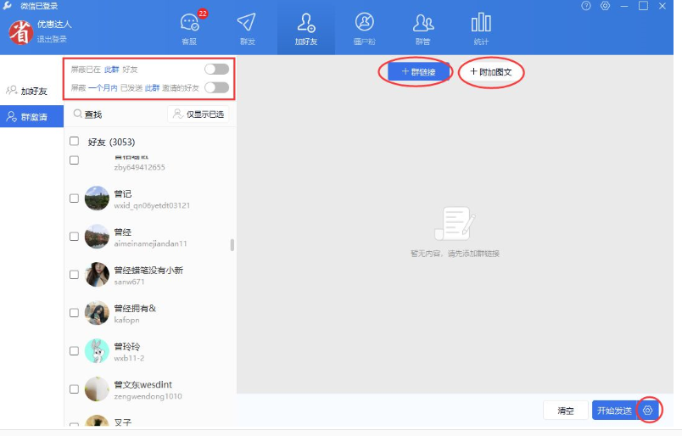
Task: Open the 一个月内 period dropdown link
Action: pos(103,88)
